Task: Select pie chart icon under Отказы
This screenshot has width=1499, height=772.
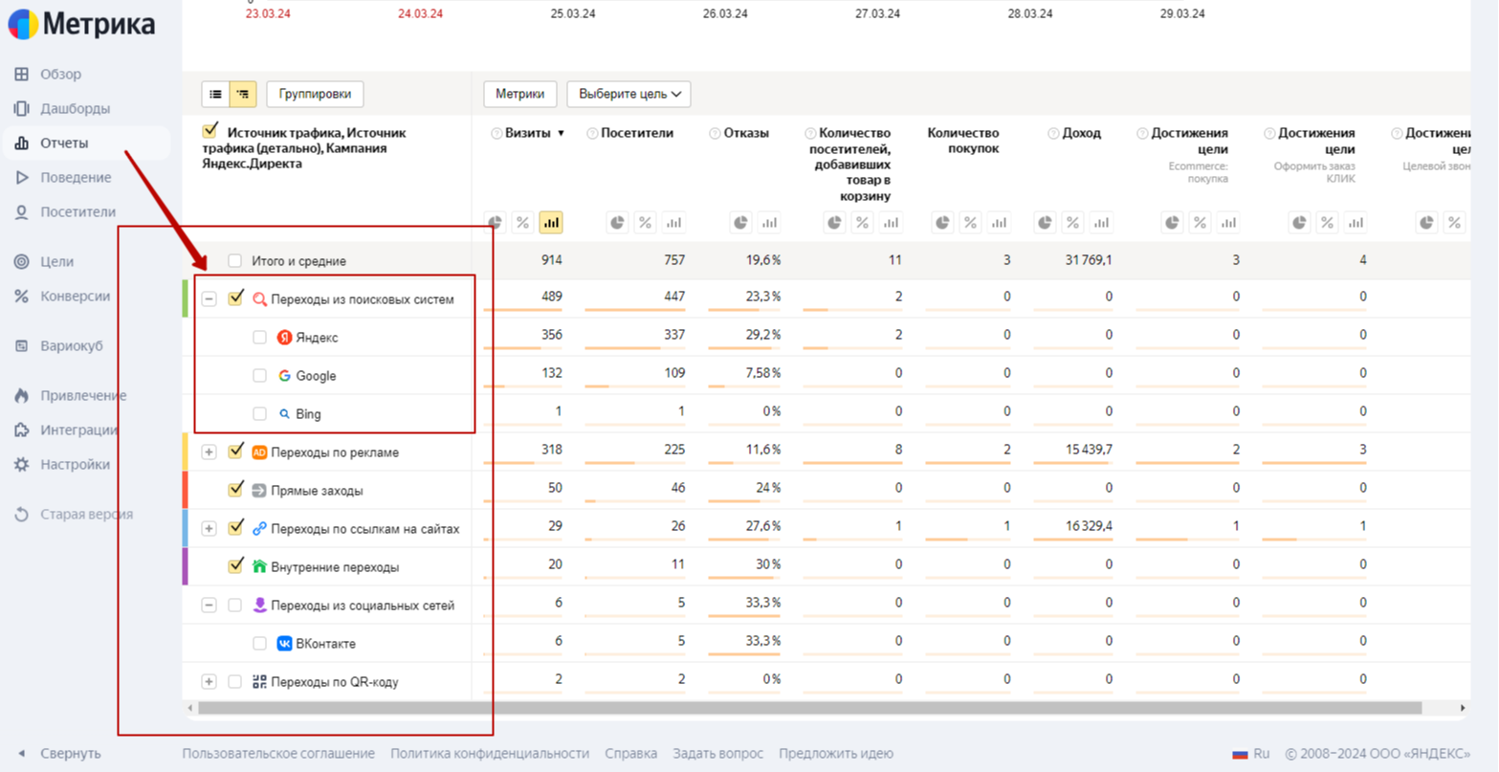Action: pos(741,223)
